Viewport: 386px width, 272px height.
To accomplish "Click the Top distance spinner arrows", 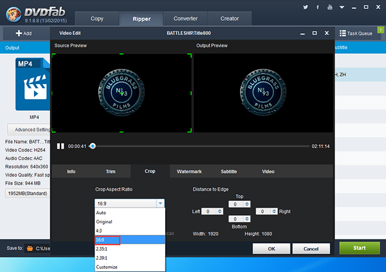I will point(247,204).
